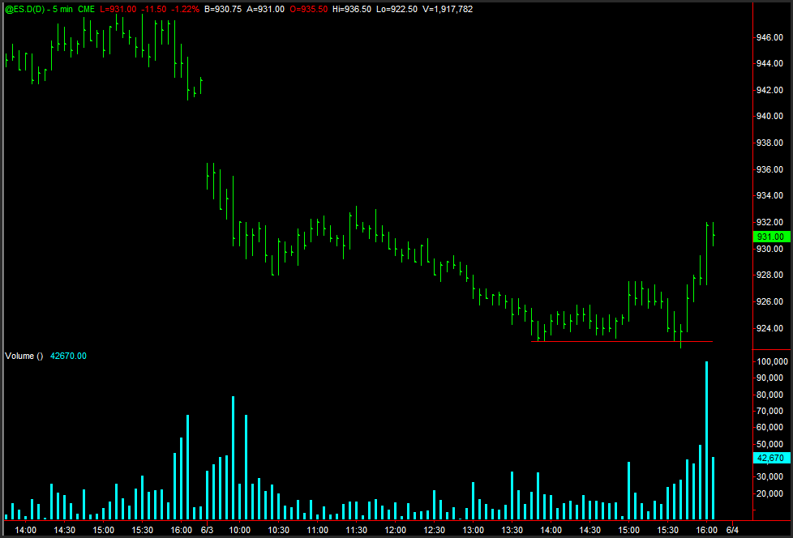Click the tallest volume bar near 16:00

(x=706, y=441)
